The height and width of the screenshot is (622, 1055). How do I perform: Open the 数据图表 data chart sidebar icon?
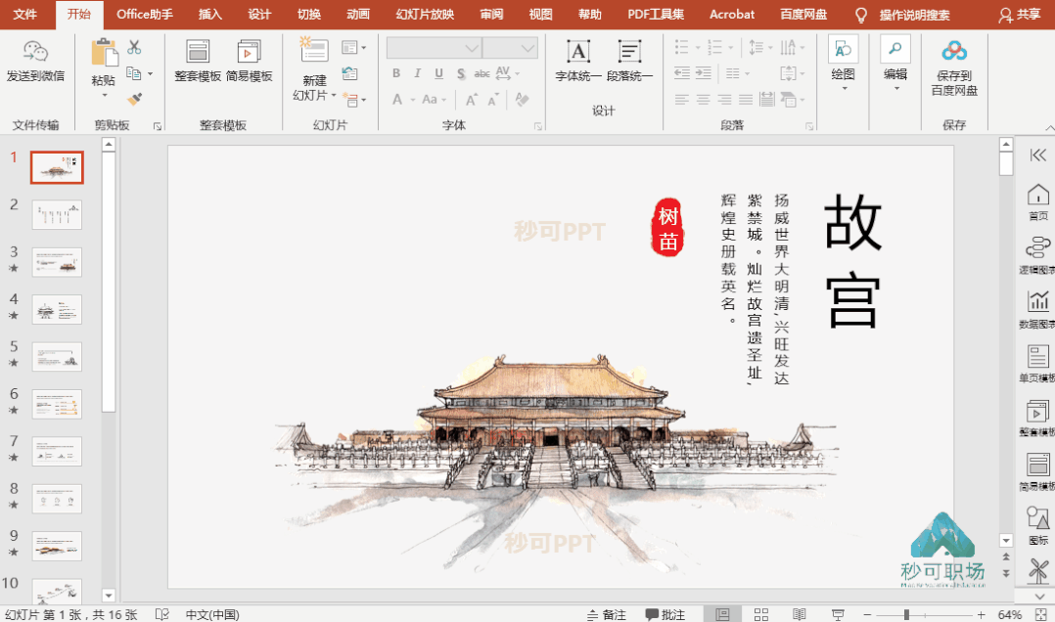1037,301
